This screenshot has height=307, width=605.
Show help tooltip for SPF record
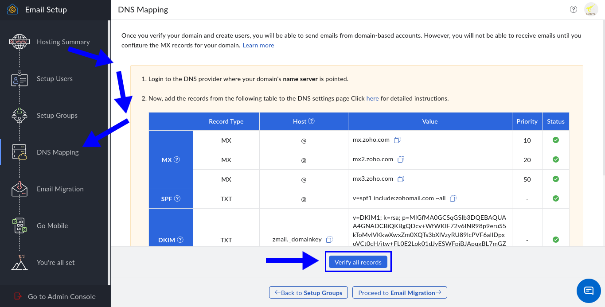click(177, 199)
